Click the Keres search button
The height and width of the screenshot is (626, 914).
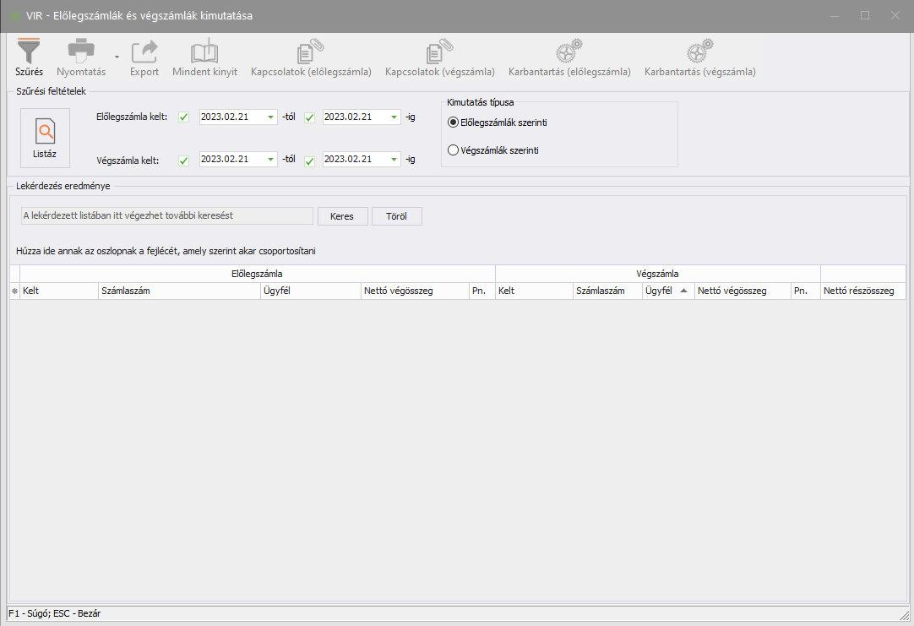(x=342, y=216)
